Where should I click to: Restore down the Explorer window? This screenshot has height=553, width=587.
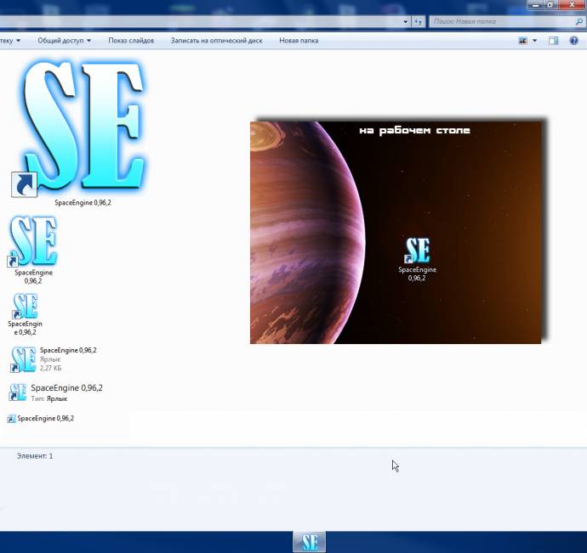[x=550, y=4]
